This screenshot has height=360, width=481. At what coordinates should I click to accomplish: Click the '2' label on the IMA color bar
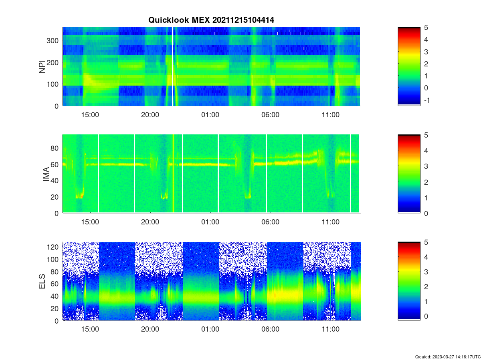[426, 182]
